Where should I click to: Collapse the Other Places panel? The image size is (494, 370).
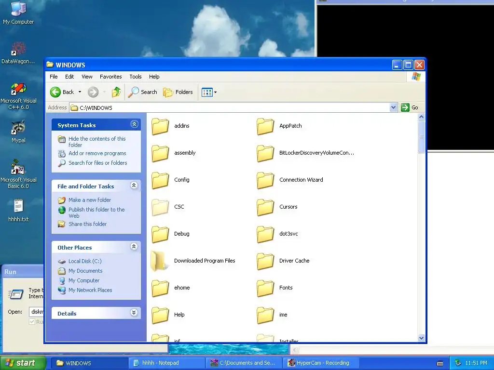click(x=134, y=246)
